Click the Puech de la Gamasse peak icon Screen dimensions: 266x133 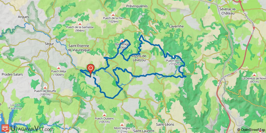[x=80, y=24]
